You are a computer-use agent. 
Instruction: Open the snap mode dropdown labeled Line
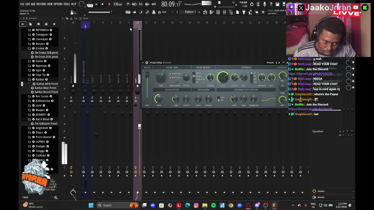click(x=168, y=12)
